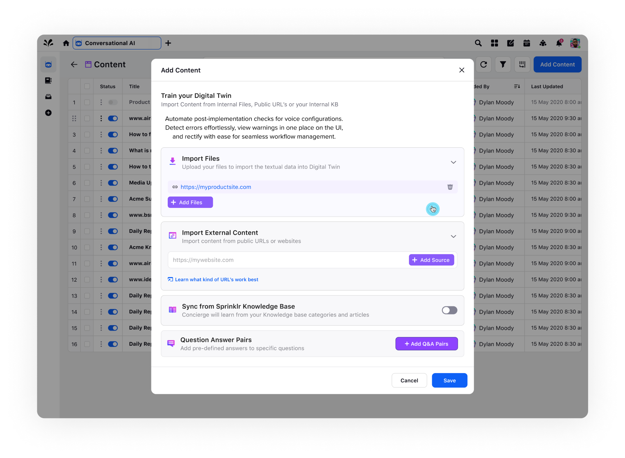Focus the https://mywebsite.com URL field

(x=288, y=260)
